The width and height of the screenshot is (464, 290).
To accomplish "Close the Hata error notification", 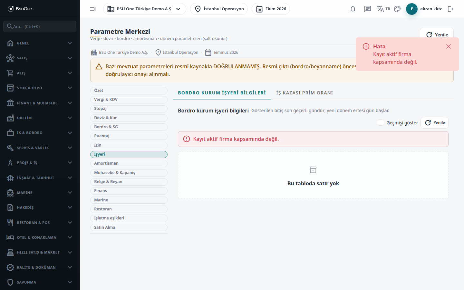I will (449, 46).
